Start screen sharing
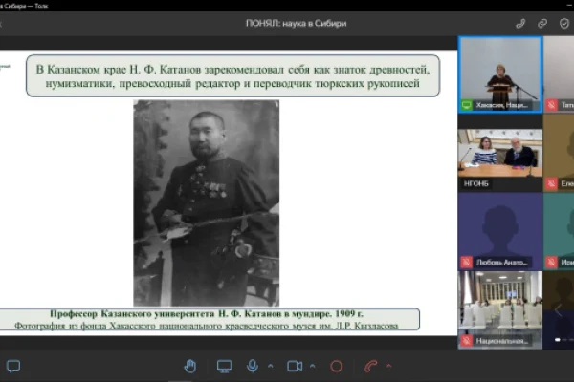This screenshot has width=574, height=382. [224, 366]
